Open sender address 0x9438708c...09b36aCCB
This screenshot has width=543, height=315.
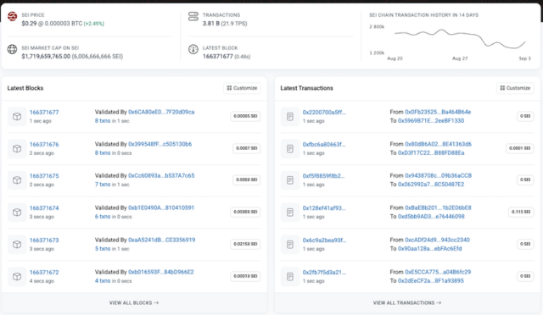(x=438, y=175)
